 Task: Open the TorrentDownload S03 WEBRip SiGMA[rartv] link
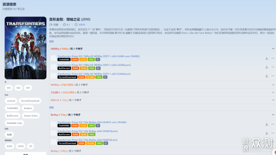94,74
